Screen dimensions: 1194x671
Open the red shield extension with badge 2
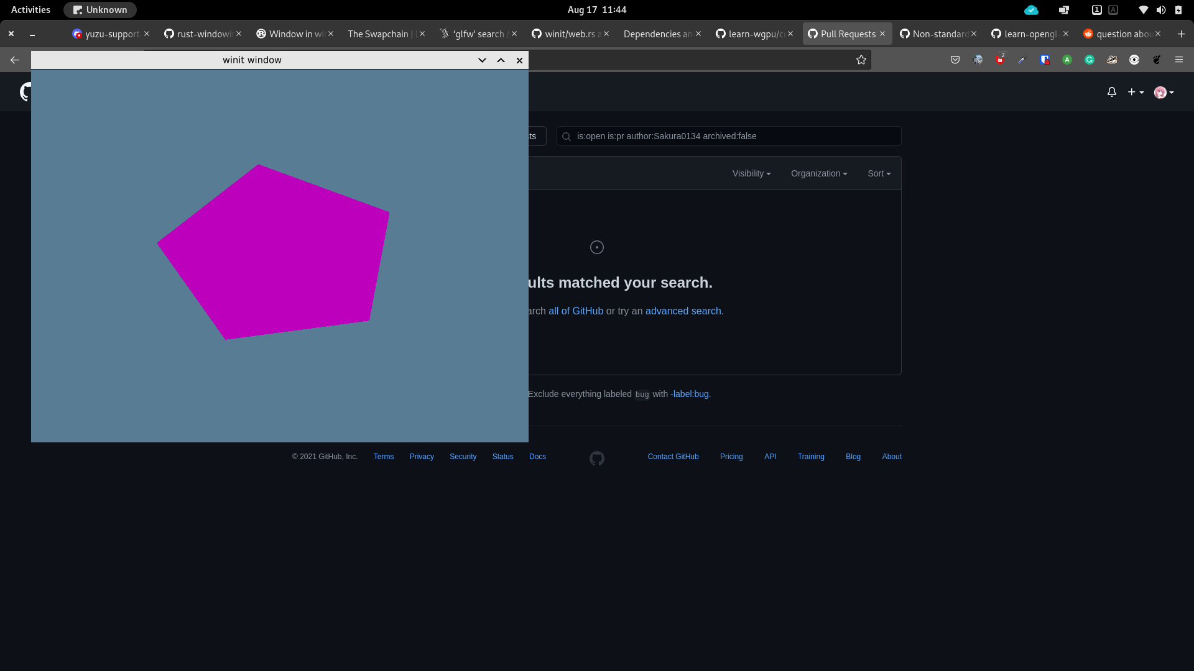1000,59
